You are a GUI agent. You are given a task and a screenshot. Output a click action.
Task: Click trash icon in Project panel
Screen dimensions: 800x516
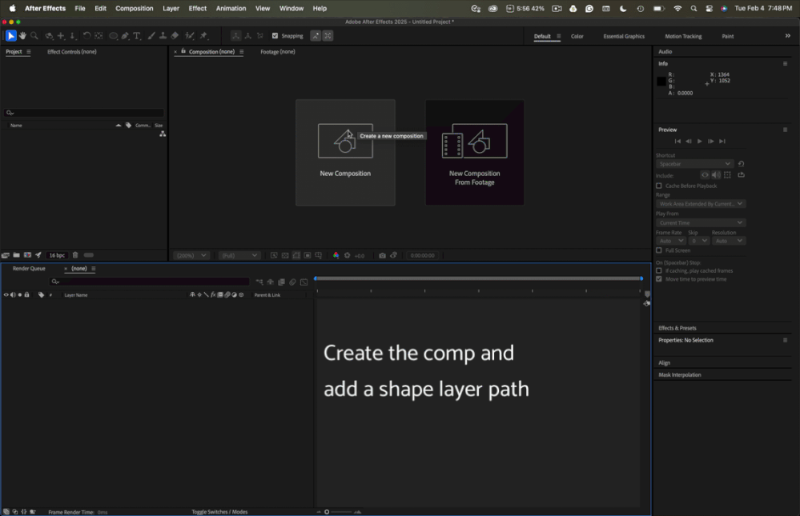pyautogui.click(x=75, y=255)
